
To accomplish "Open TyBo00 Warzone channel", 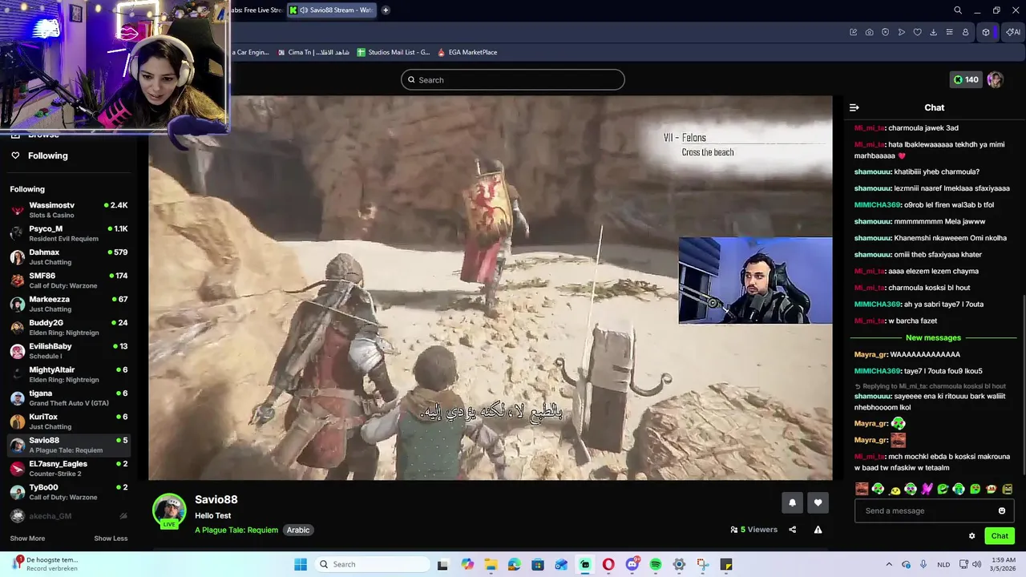I will 68,492.
